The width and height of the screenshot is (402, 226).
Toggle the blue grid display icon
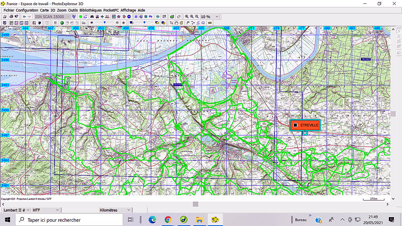pyautogui.click(x=136, y=17)
